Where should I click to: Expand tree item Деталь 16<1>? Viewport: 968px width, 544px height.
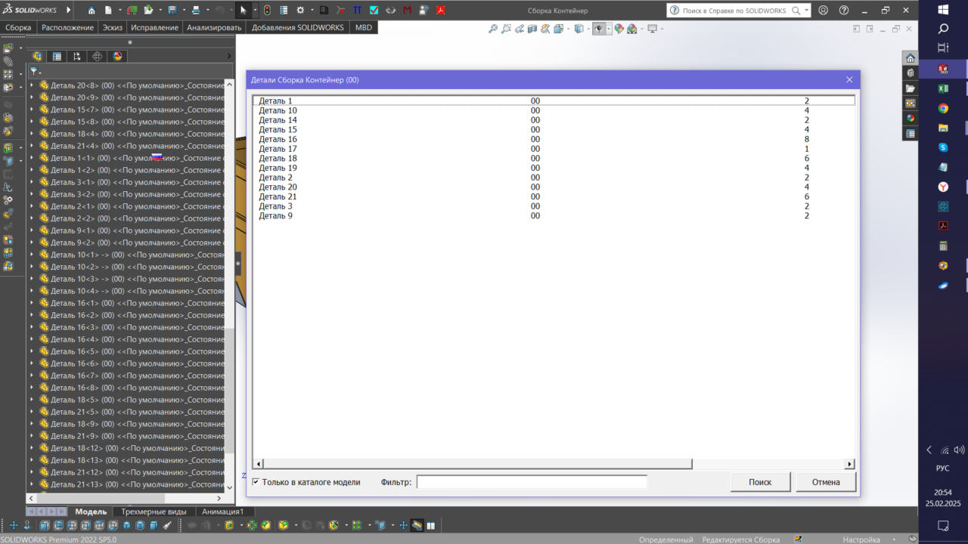coord(32,303)
